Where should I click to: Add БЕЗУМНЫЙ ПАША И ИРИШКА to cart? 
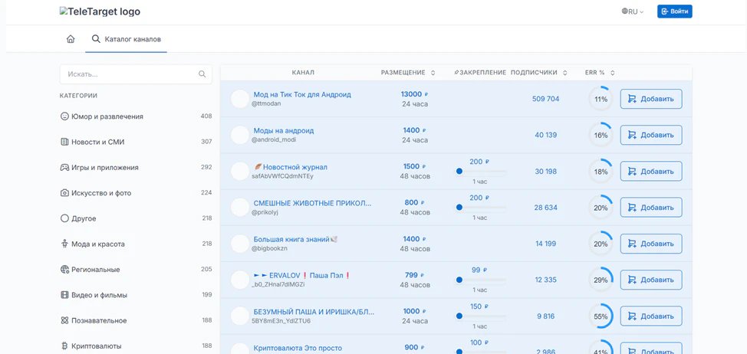[651, 316]
